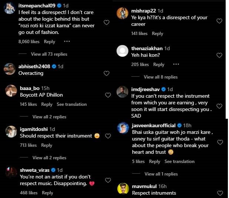Reply to shweta_viras's comment
Viewport: 229px width, 198px height.
47,193
